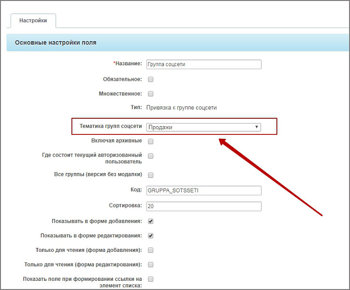The height and width of the screenshot is (290, 350).
Task: Toggle the Множественное checkbox
Action: (151, 94)
